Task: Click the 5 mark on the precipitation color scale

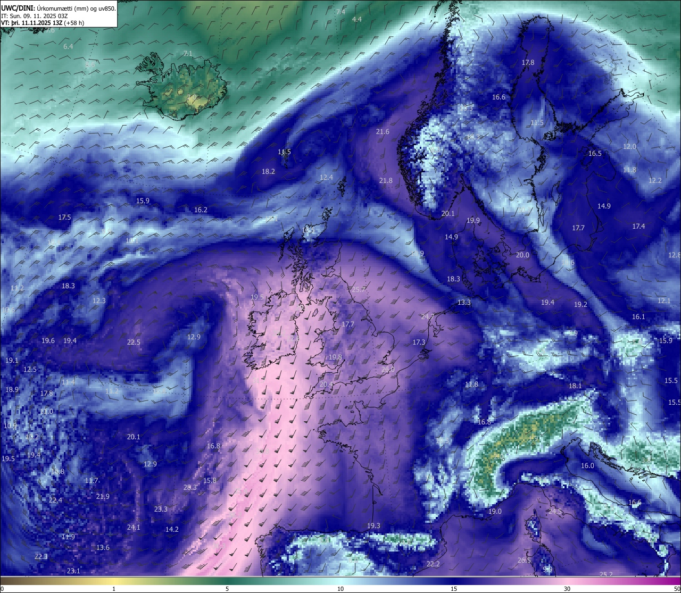Action: pos(227,589)
